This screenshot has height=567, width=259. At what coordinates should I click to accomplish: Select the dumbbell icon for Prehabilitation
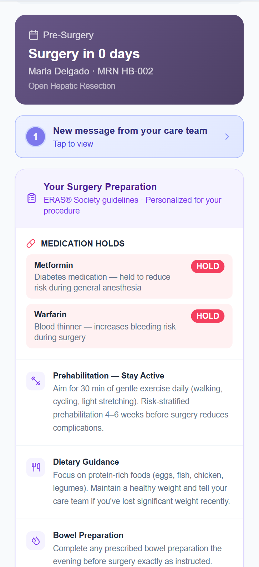coord(36,381)
